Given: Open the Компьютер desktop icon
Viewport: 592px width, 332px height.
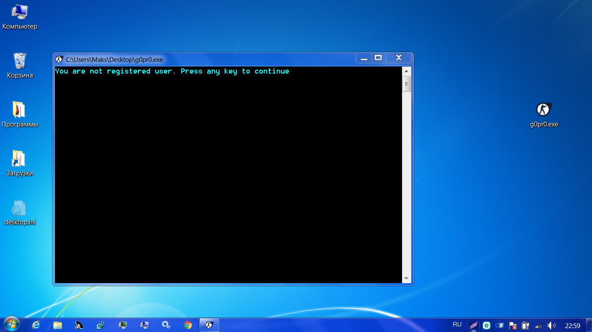Looking at the screenshot, I should pos(20,18).
